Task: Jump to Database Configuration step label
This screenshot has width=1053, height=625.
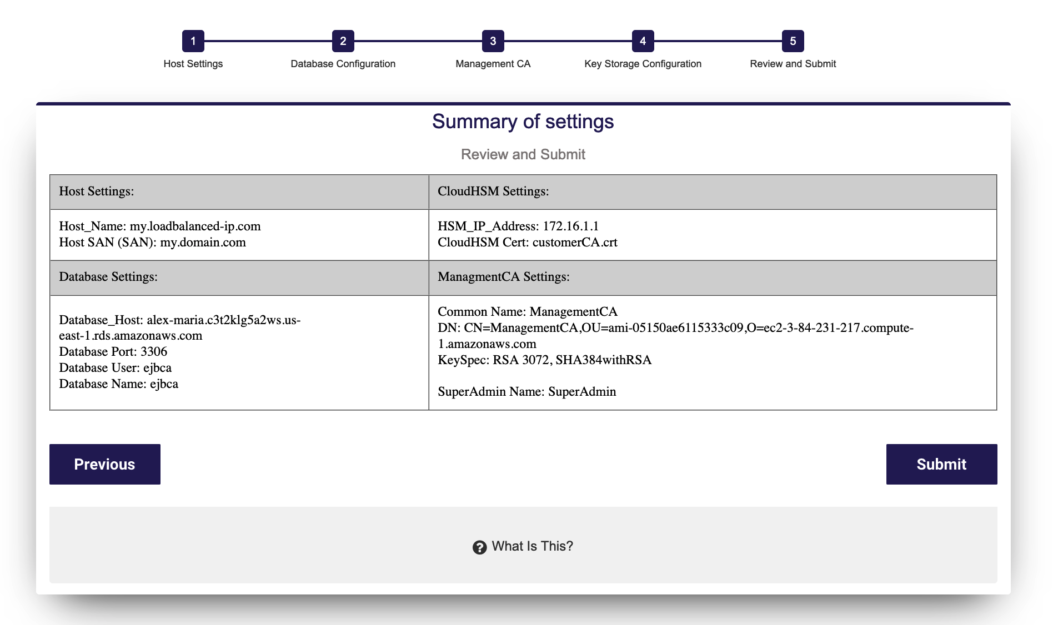Action: [343, 64]
